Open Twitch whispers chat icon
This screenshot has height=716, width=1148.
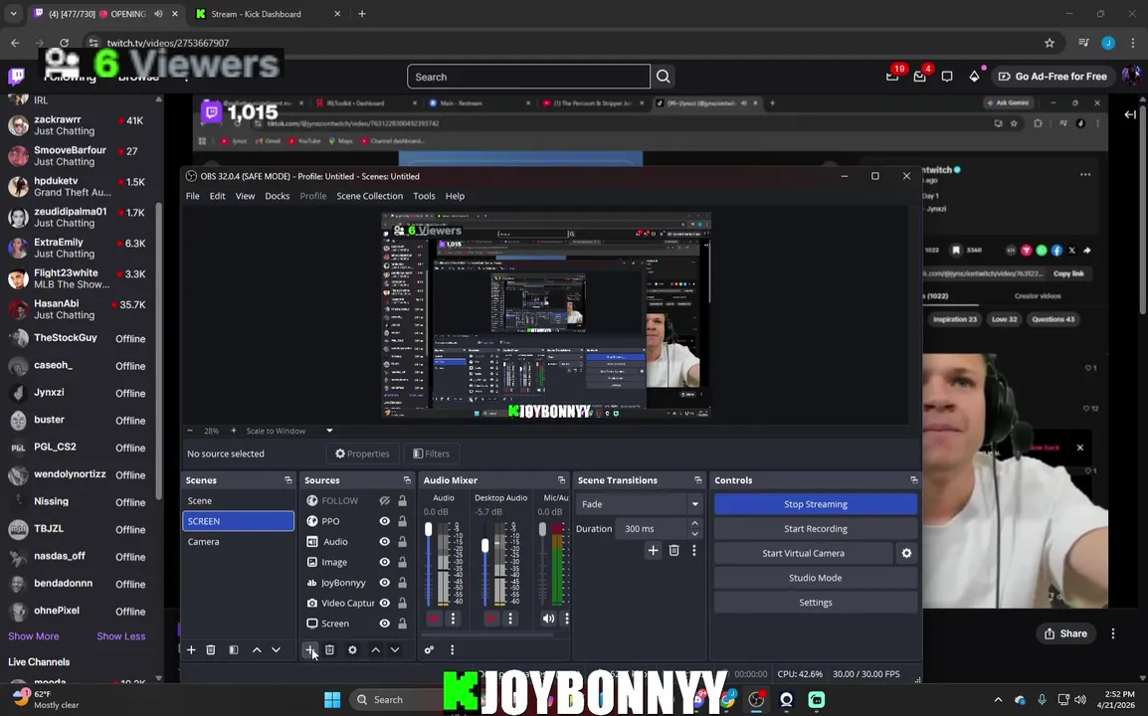pos(947,77)
